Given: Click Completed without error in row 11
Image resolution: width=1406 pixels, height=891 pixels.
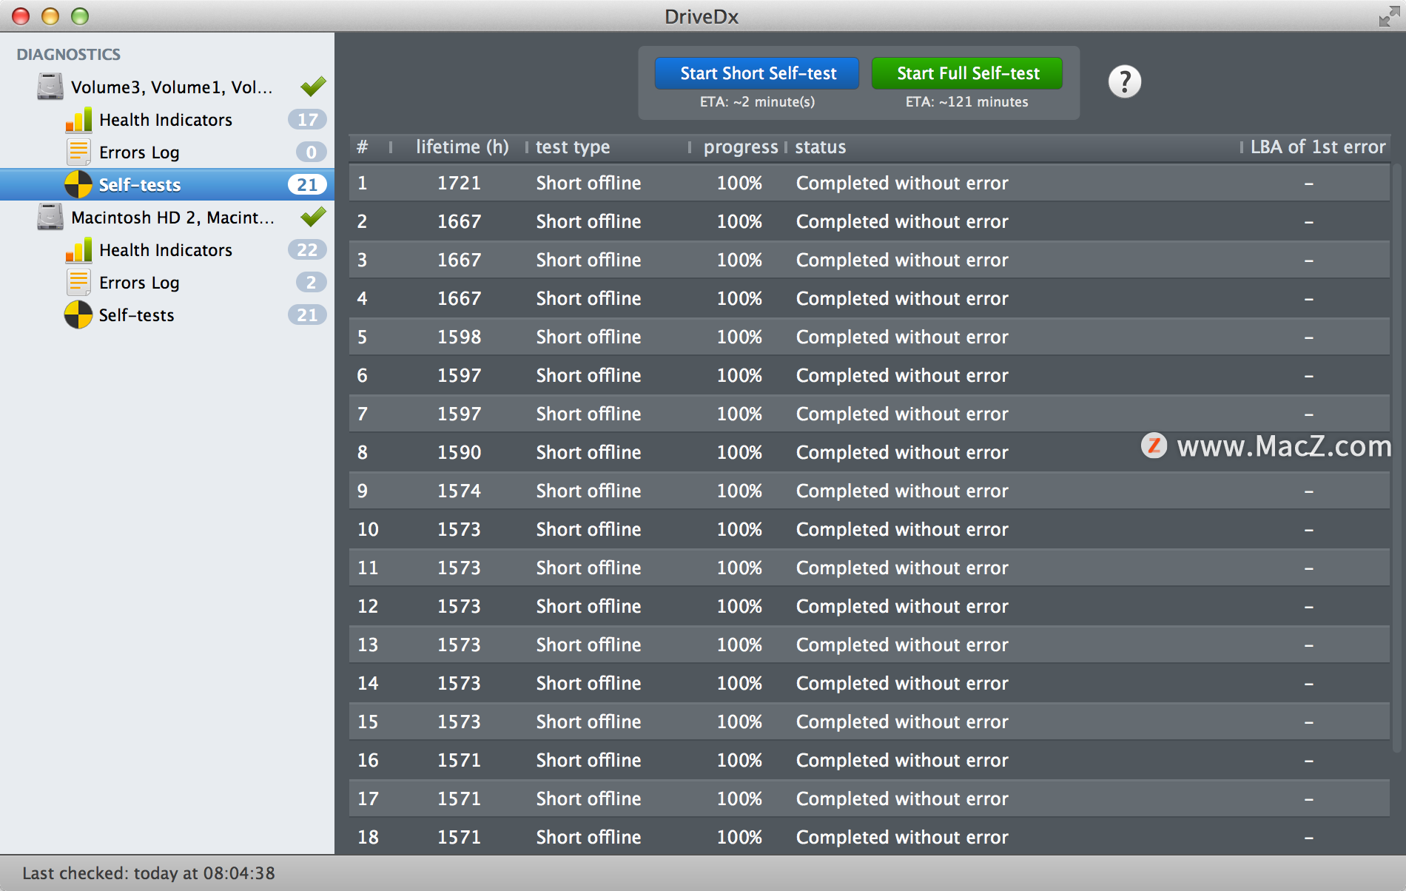Looking at the screenshot, I should 902,568.
